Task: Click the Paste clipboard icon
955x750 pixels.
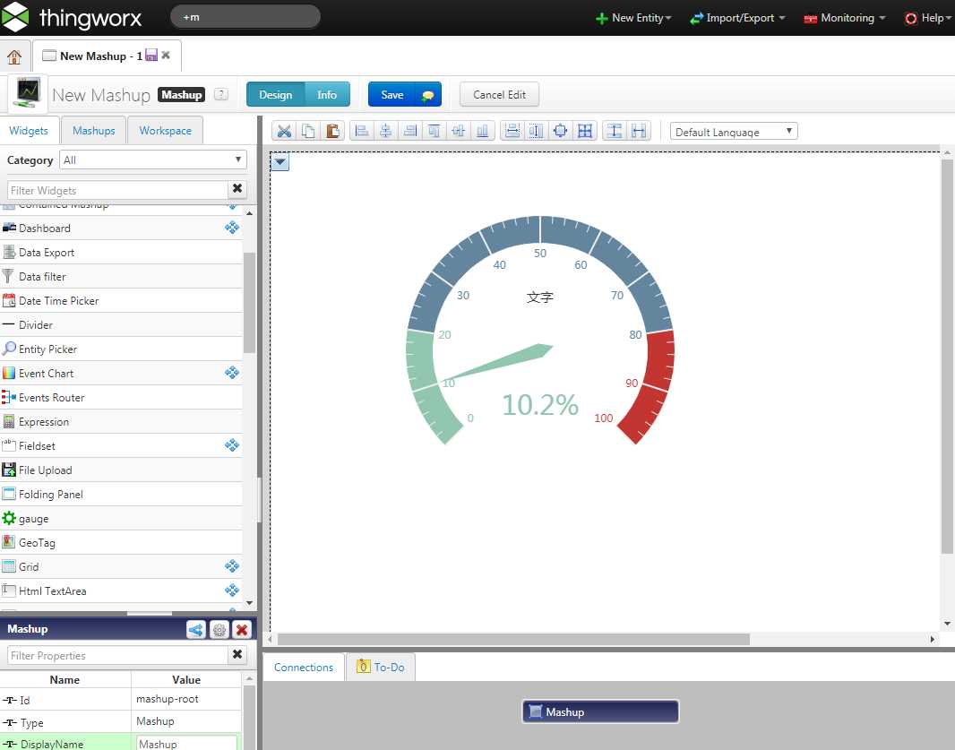Action: [332, 131]
